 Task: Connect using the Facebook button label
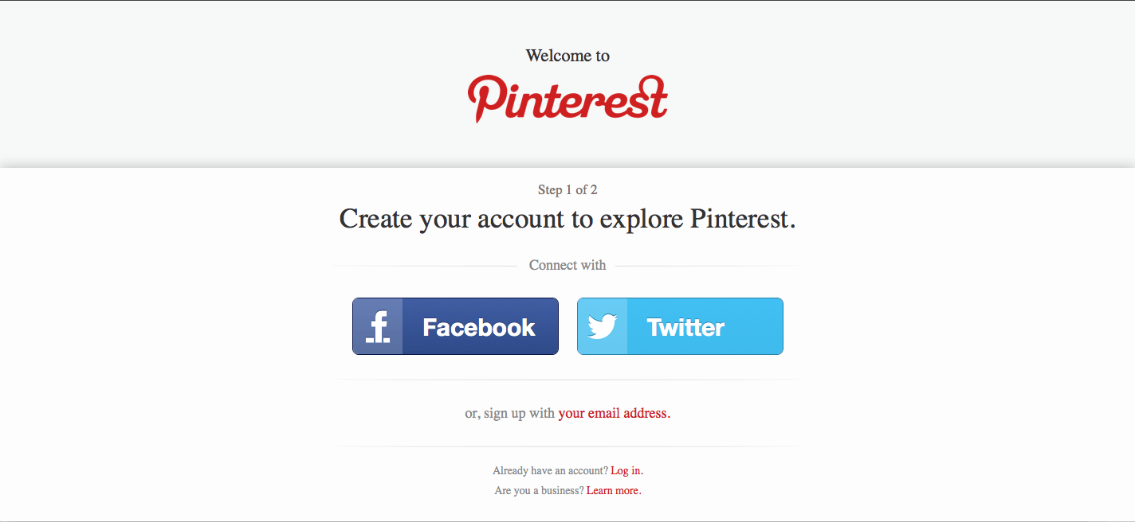(x=479, y=327)
